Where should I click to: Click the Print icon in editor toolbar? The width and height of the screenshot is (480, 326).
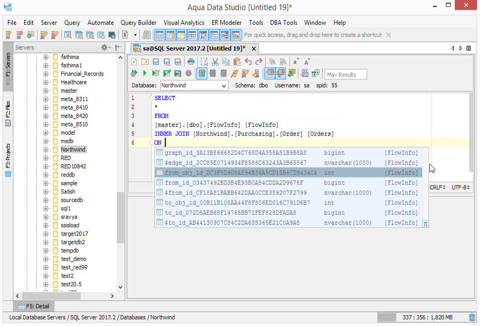click(x=191, y=62)
